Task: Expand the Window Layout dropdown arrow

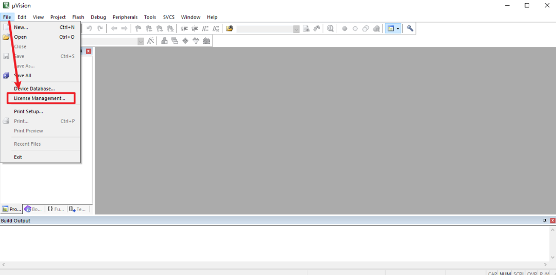Action: 398,28
